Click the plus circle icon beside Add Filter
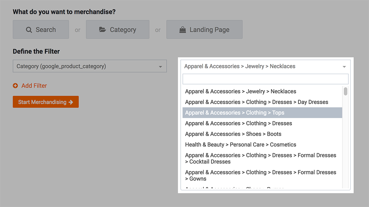The height and width of the screenshot is (207, 369). [x=15, y=86]
